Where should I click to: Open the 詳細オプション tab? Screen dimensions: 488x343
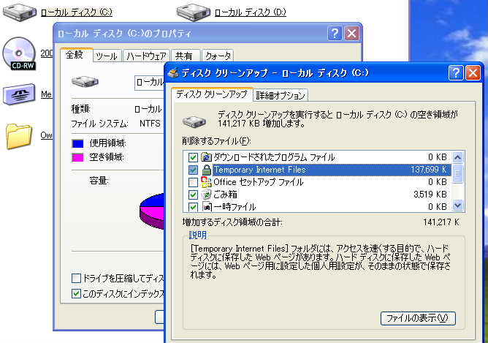coord(281,95)
